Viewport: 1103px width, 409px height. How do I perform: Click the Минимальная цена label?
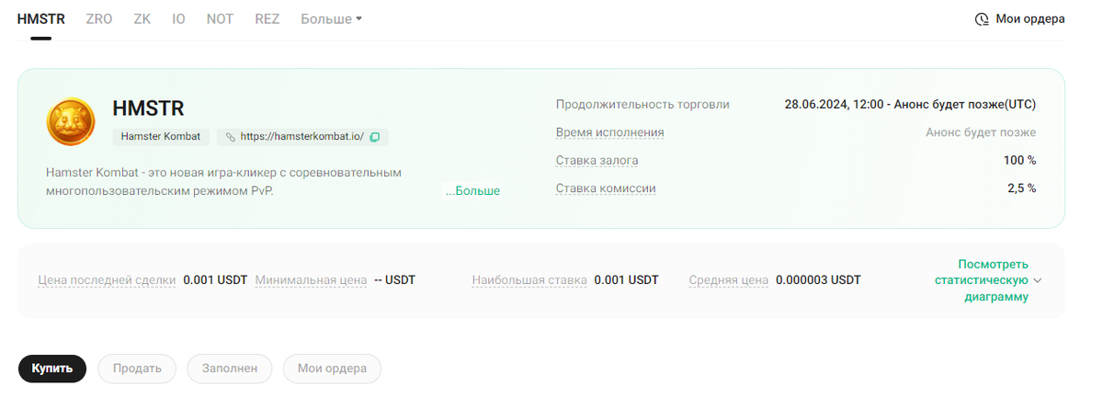312,280
